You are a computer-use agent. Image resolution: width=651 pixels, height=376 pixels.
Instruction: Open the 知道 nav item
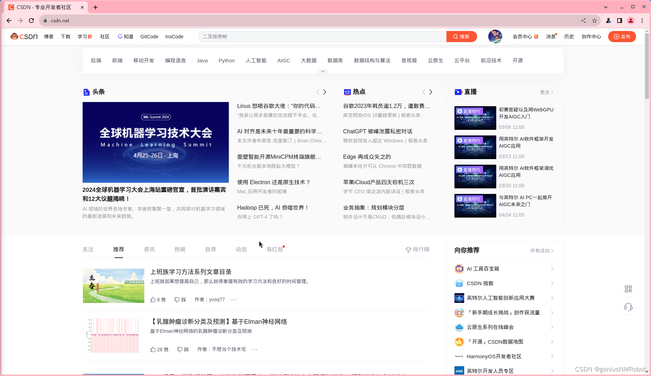125,37
